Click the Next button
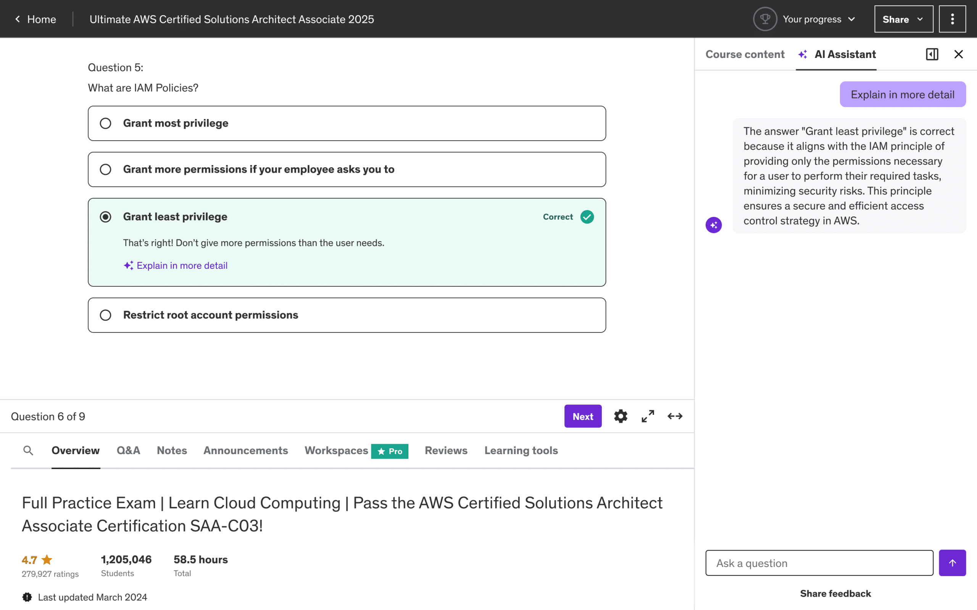The width and height of the screenshot is (977, 610). point(582,416)
